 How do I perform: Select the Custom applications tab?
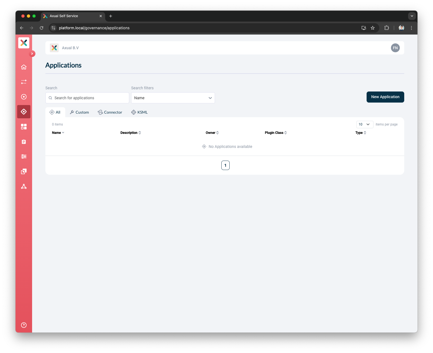point(79,112)
